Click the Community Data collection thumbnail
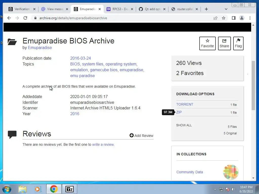Image resolution: width=259 pixels, height=194 pixels. pos(231,172)
